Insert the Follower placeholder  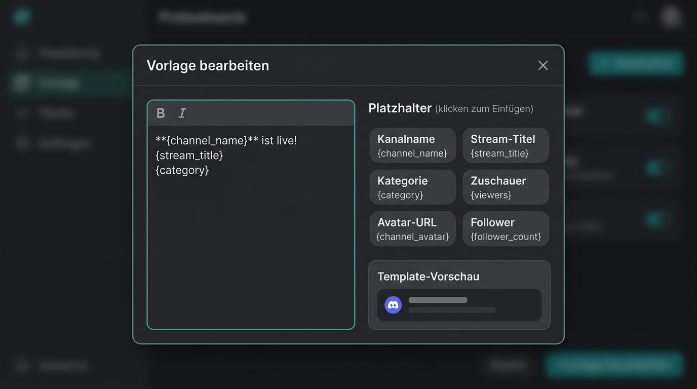pyautogui.click(x=506, y=228)
